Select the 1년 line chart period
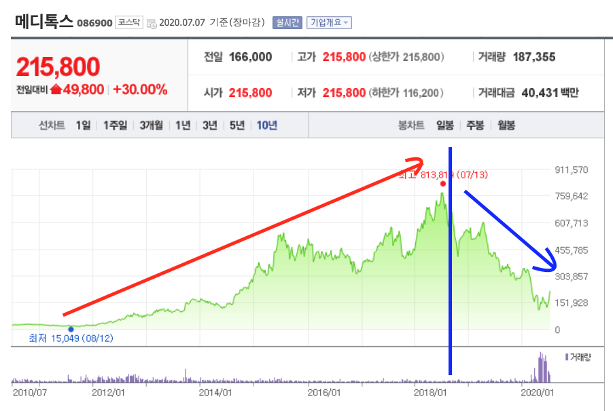The image size is (613, 411). (x=183, y=125)
